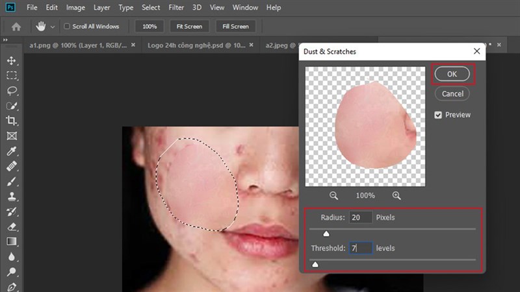Select the Move tool
Image resolution: width=520 pixels, height=292 pixels.
tap(11, 60)
